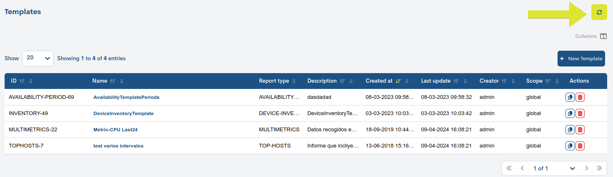Viewport: 613px width, 177px height.
Task: Grab the Name column drag handle
Action: pos(121,81)
